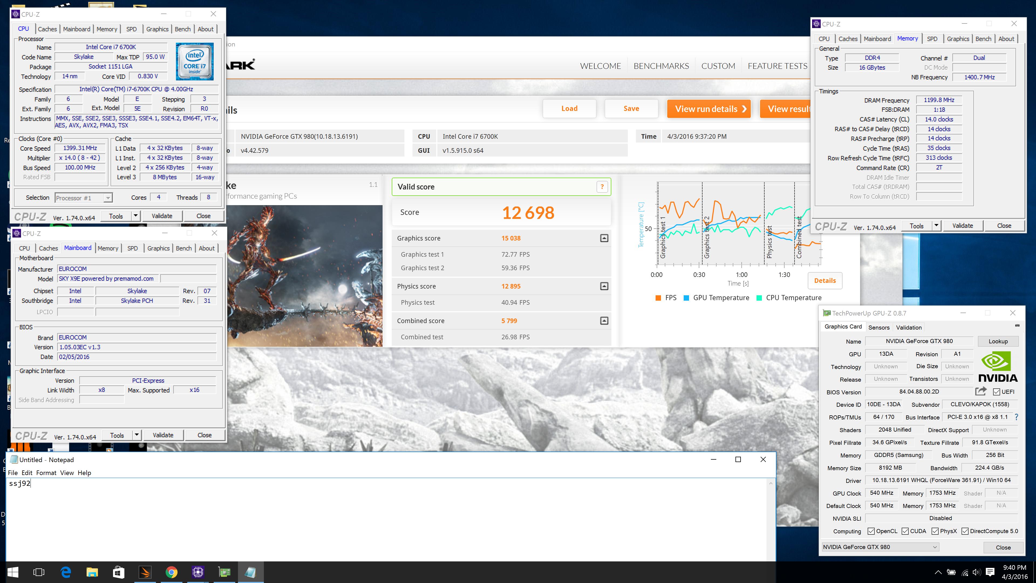Click Close in Memory CPU-Z window
The height and width of the screenshot is (583, 1036).
(1004, 226)
